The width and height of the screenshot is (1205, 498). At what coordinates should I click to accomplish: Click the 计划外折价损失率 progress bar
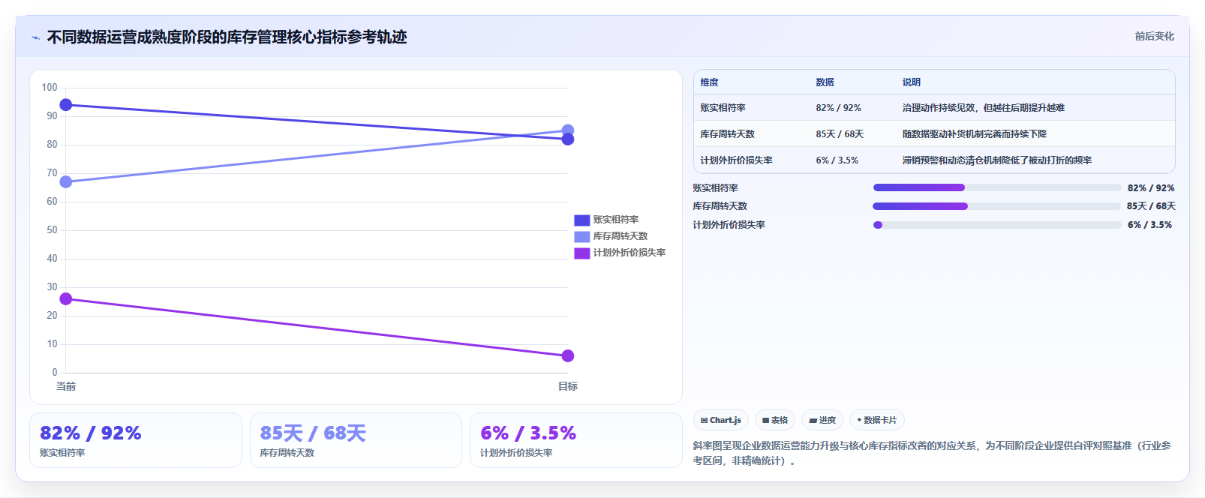pyautogui.click(x=996, y=225)
